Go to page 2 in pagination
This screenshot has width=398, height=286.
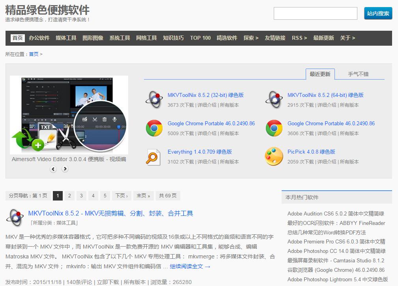click(69, 195)
